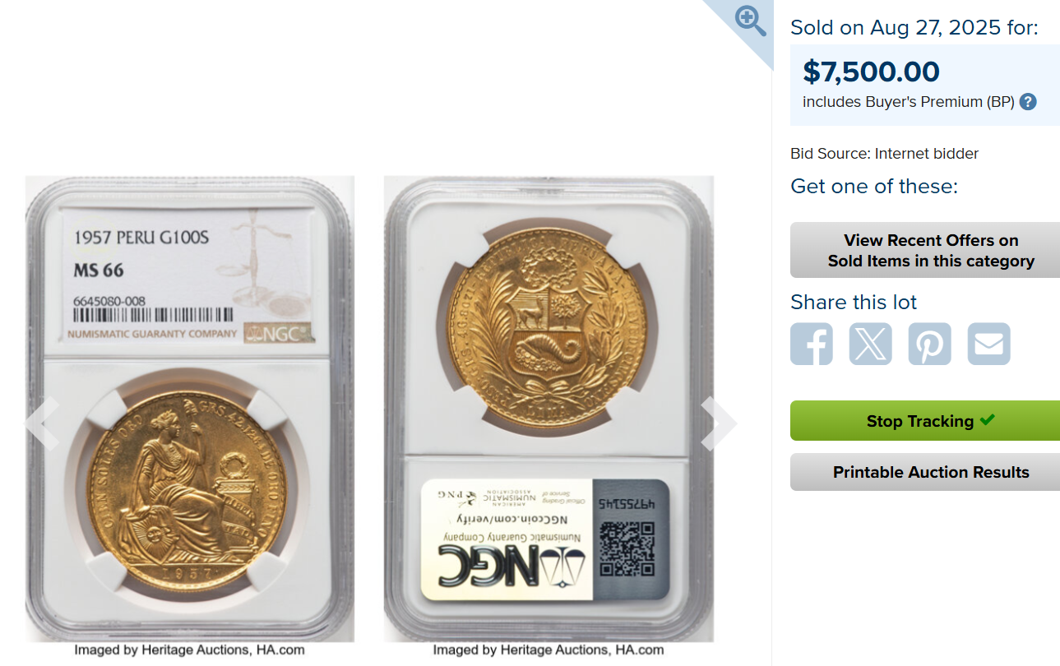Share this lot by email
Image resolution: width=1060 pixels, height=666 pixels.
[989, 344]
